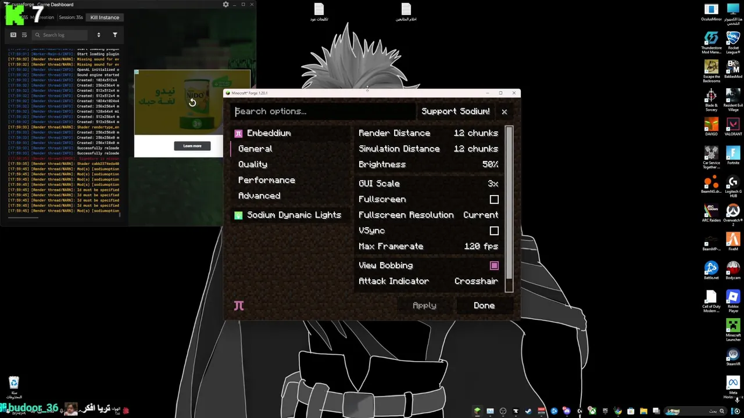Open Blade & Sorcery desktop icon
The height and width of the screenshot is (418, 744).
point(711,100)
